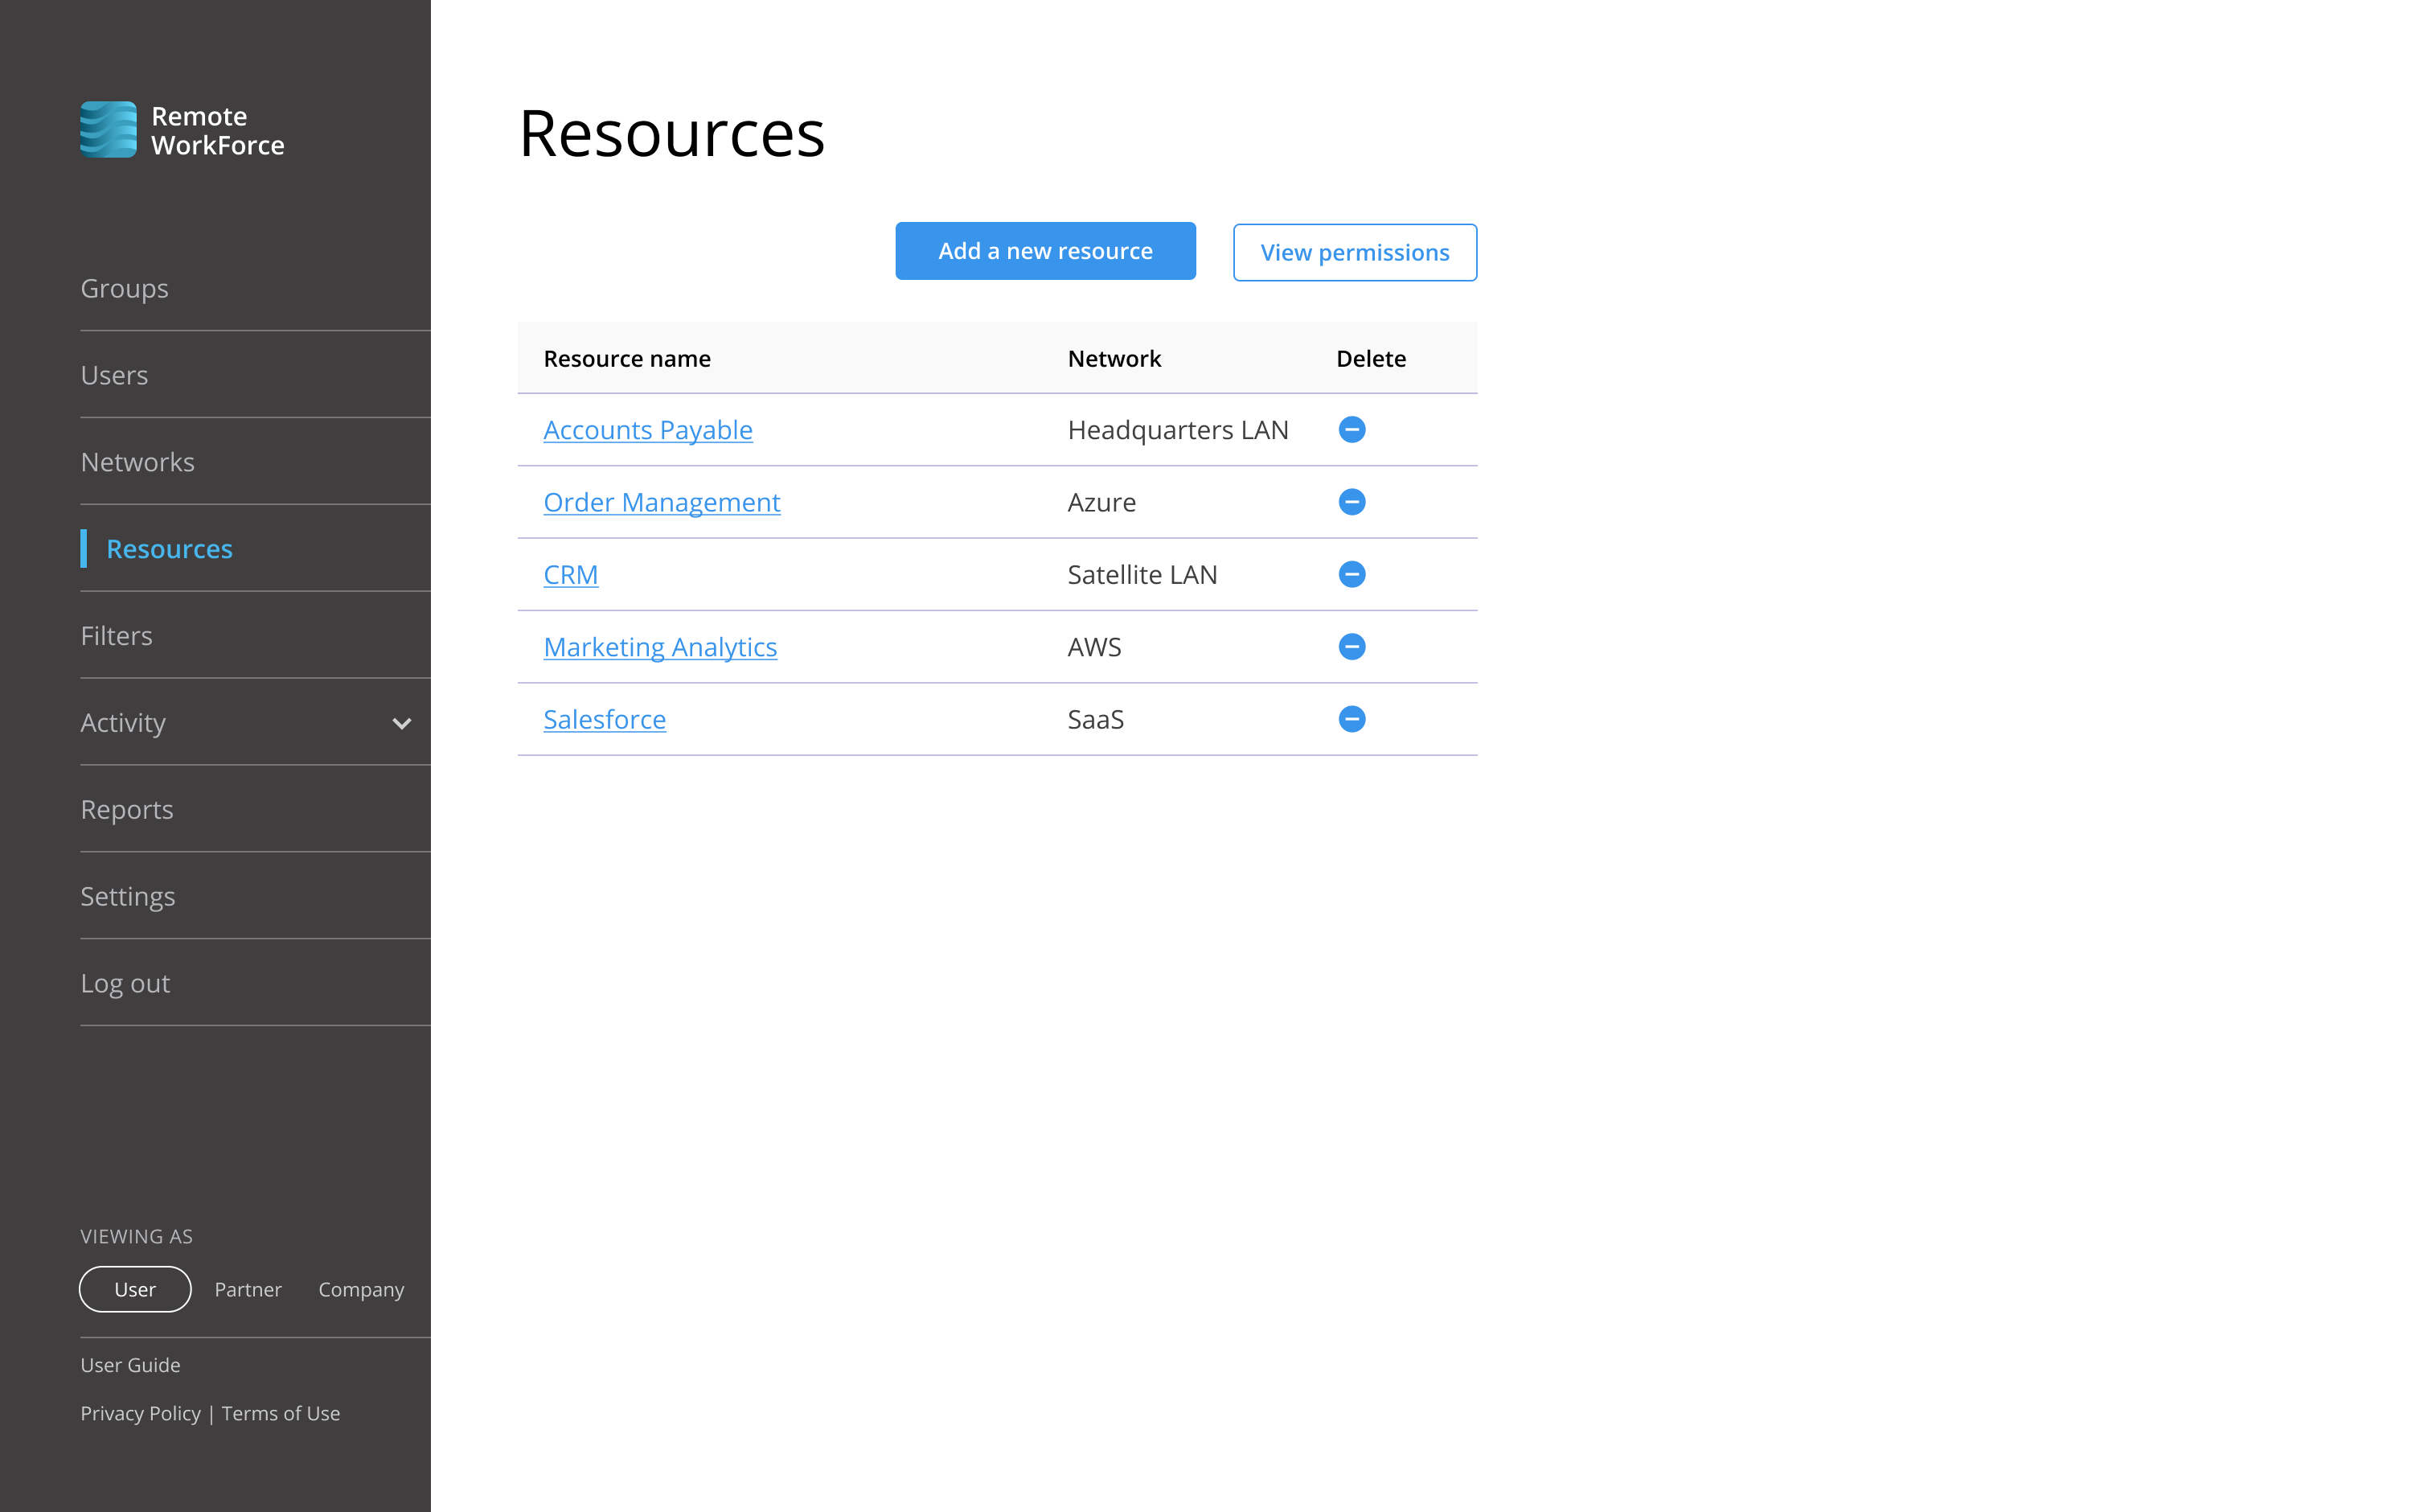The image size is (2412, 1512).
Task: Remove the CRM resource row
Action: pos(1352,574)
